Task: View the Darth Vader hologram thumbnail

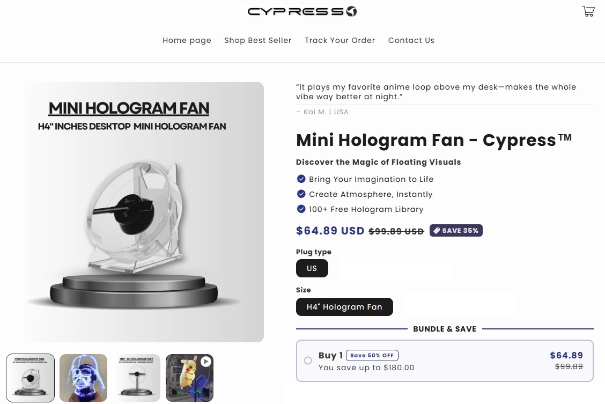Action: (83, 378)
